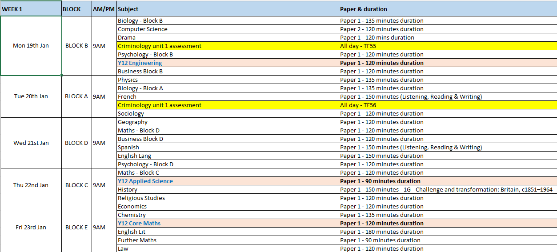Click the blue "Y12 Applied Science" subject text

tap(145, 181)
